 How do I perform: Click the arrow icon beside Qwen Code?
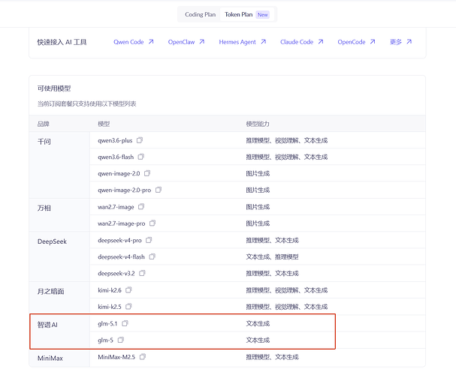[151, 42]
